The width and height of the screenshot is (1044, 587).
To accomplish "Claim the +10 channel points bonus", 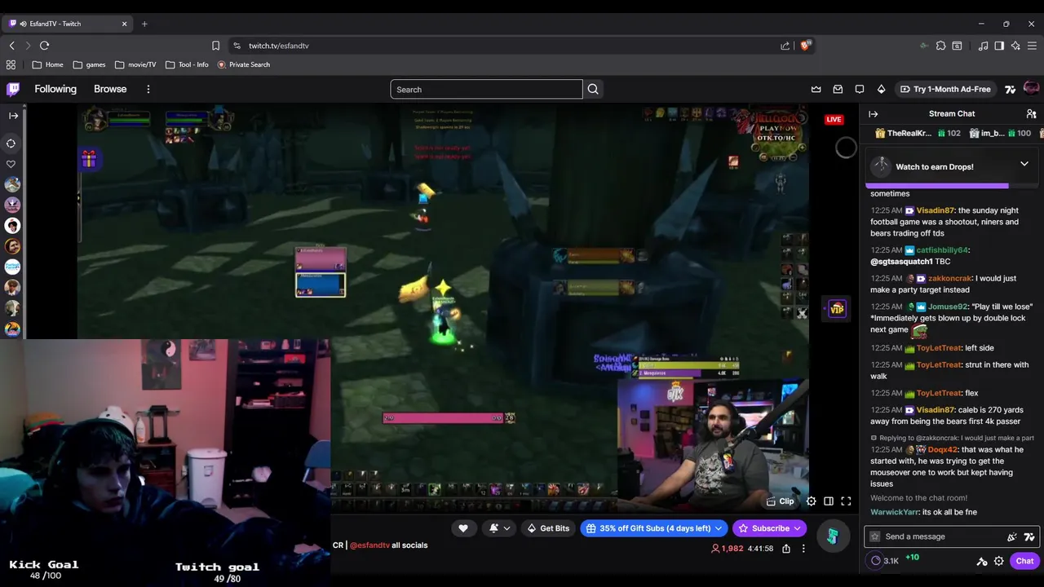I will tap(912, 558).
